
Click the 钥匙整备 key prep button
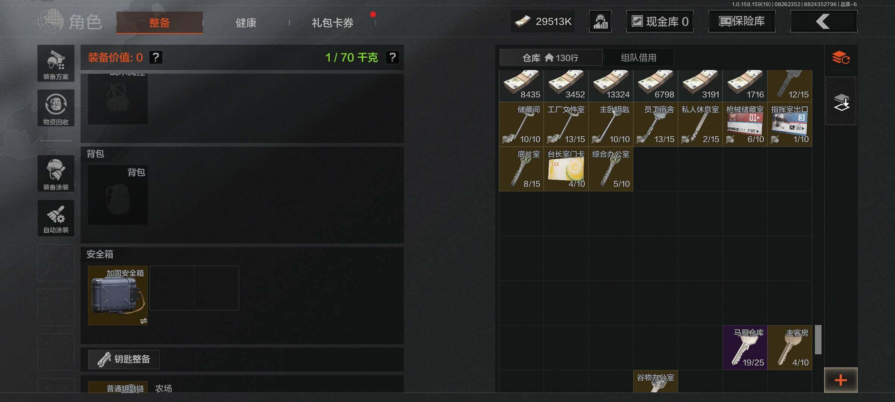(124, 359)
